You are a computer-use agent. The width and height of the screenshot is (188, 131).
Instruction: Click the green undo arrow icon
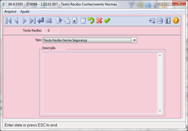coord(91,20)
